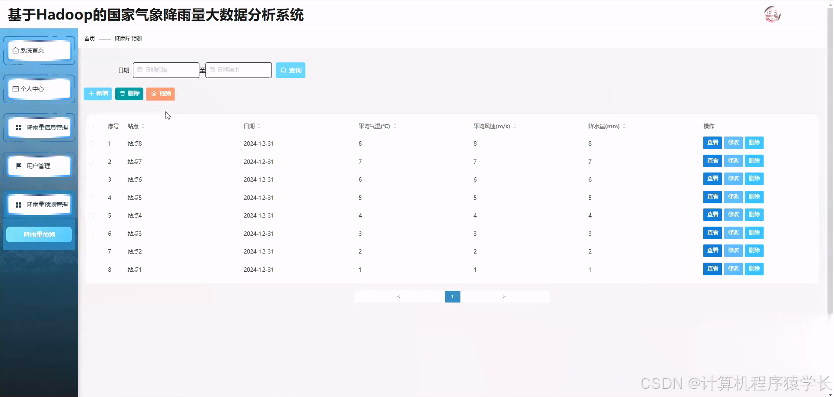Open the user avatar in the top-right corner
Viewport: 834px width, 397px height.
[772, 14]
